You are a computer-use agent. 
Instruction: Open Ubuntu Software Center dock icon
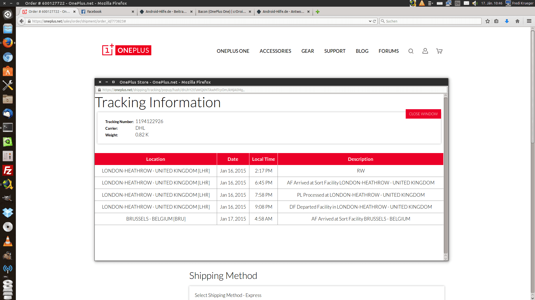tap(8, 71)
